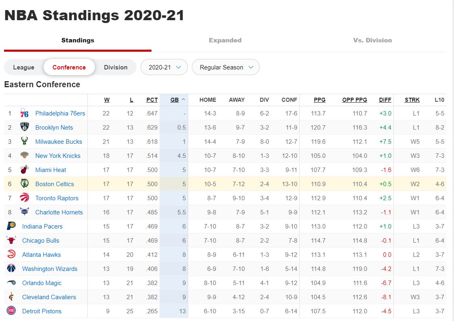Click Detroit Pistons .265 PCT value
Screen dimensions: 454x321
152,311
